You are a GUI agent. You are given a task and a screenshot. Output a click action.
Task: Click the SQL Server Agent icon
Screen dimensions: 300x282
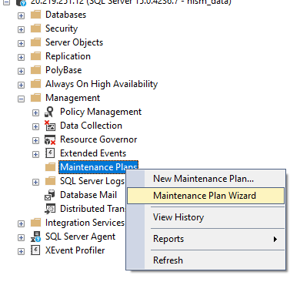pyautogui.click(x=35, y=237)
